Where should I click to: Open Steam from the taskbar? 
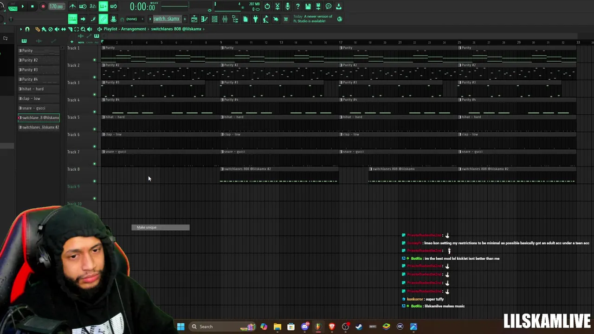pos(359,327)
